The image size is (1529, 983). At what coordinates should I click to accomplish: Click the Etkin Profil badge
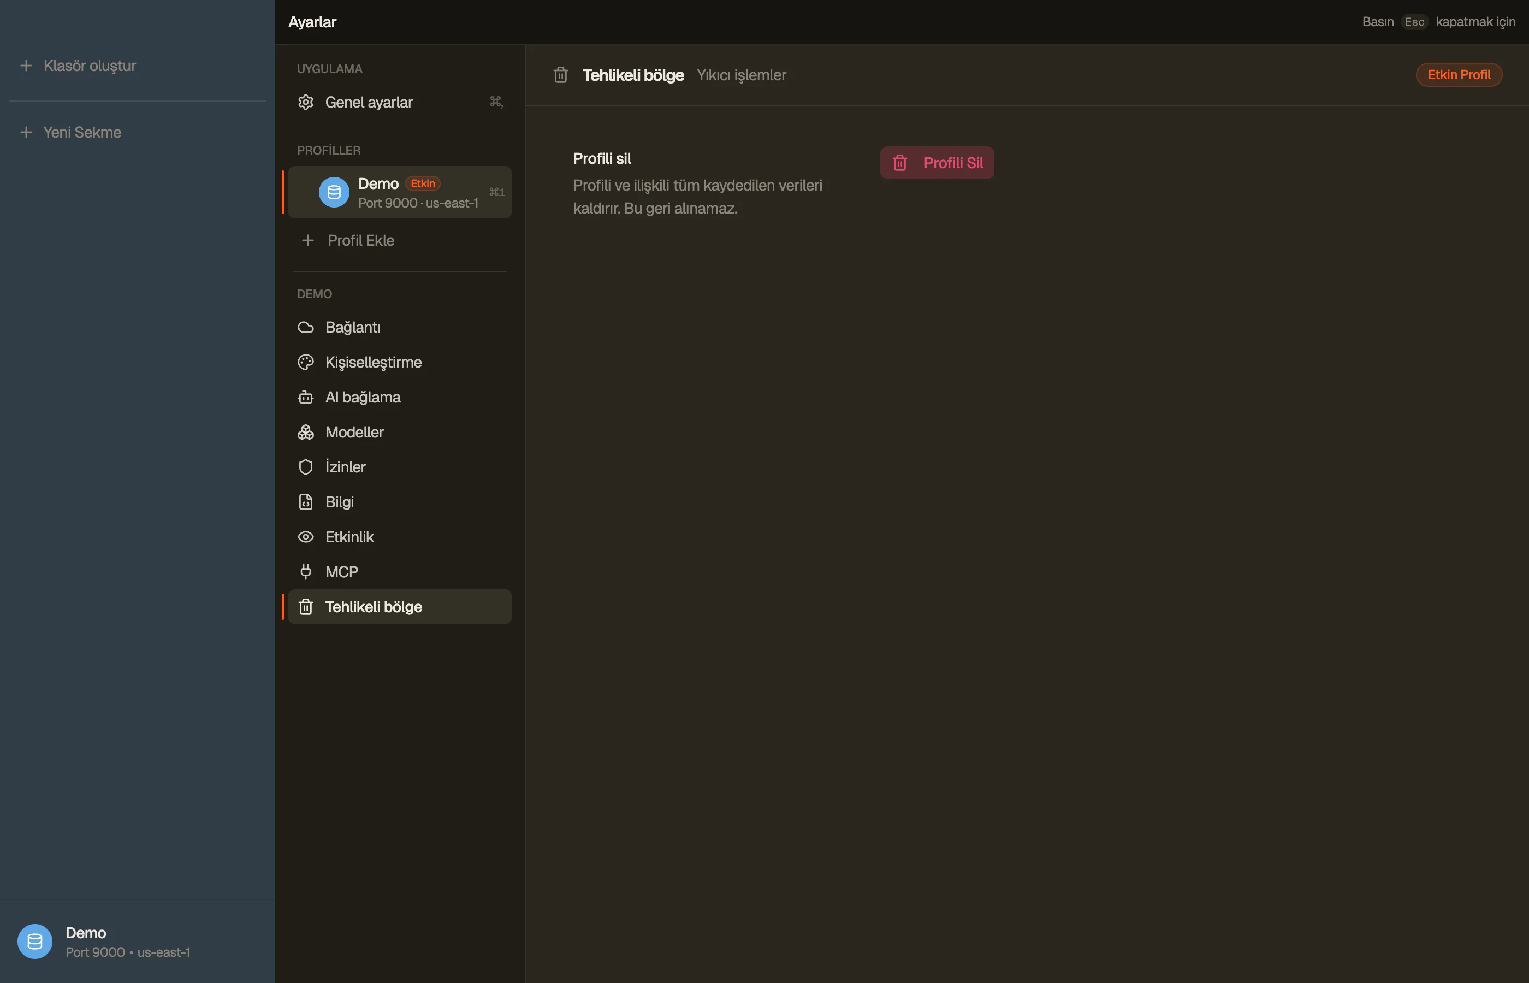coord(1459,75)
